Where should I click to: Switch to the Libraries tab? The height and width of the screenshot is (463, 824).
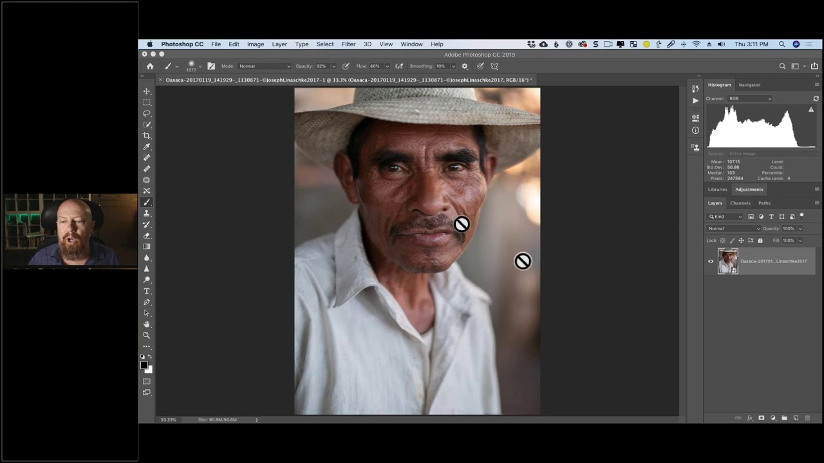[718, 190]
